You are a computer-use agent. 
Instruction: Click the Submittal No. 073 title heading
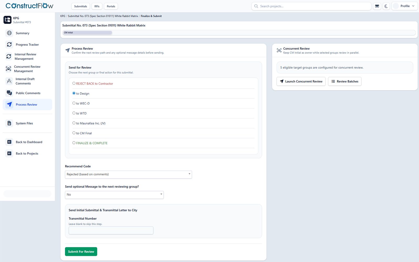click(104, 25)
